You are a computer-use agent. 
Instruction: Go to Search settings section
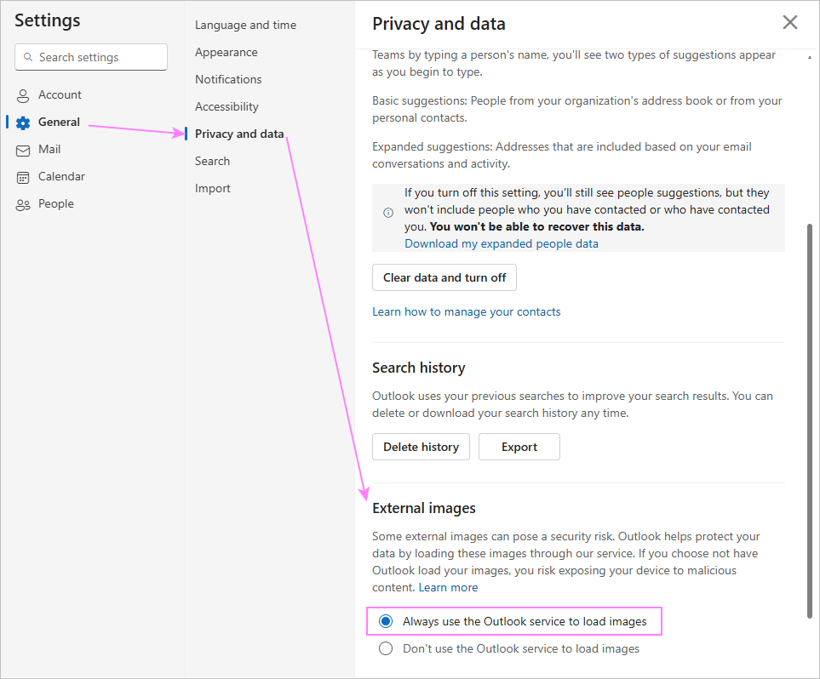(x=212, y=161)
